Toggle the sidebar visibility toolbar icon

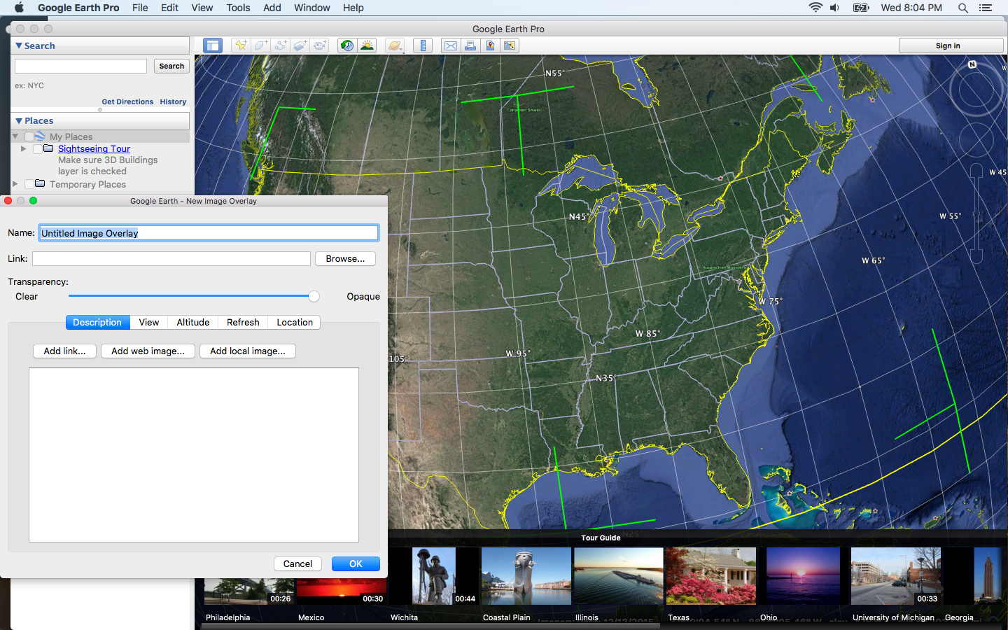point(213,45)
